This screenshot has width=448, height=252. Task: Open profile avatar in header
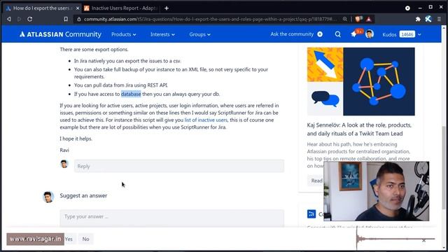(370, 34)
